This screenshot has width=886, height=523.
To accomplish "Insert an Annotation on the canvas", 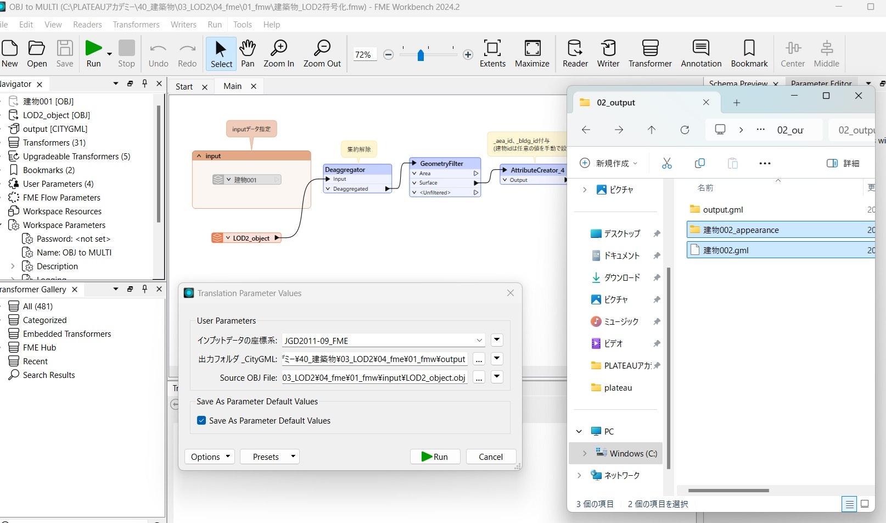I will [701, 54].
